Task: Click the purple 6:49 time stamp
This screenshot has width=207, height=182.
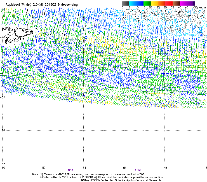Action: (138, 170)
